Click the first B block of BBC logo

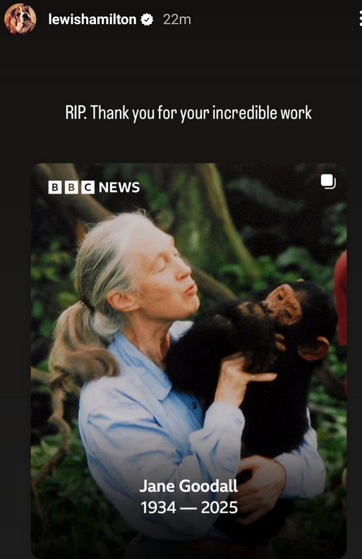pyautogui.click(x=55, y=187)
